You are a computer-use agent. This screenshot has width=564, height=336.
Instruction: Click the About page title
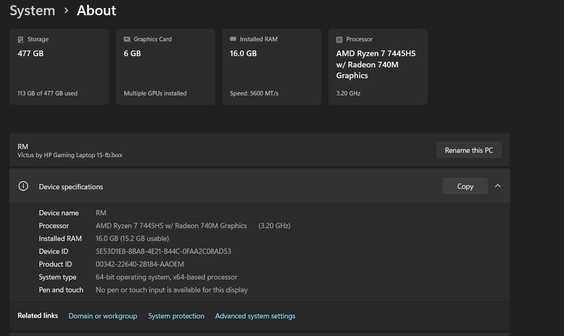coord(97,10)
